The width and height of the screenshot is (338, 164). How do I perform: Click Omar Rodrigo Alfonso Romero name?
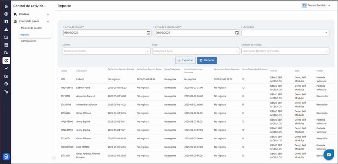pos(87,155)
